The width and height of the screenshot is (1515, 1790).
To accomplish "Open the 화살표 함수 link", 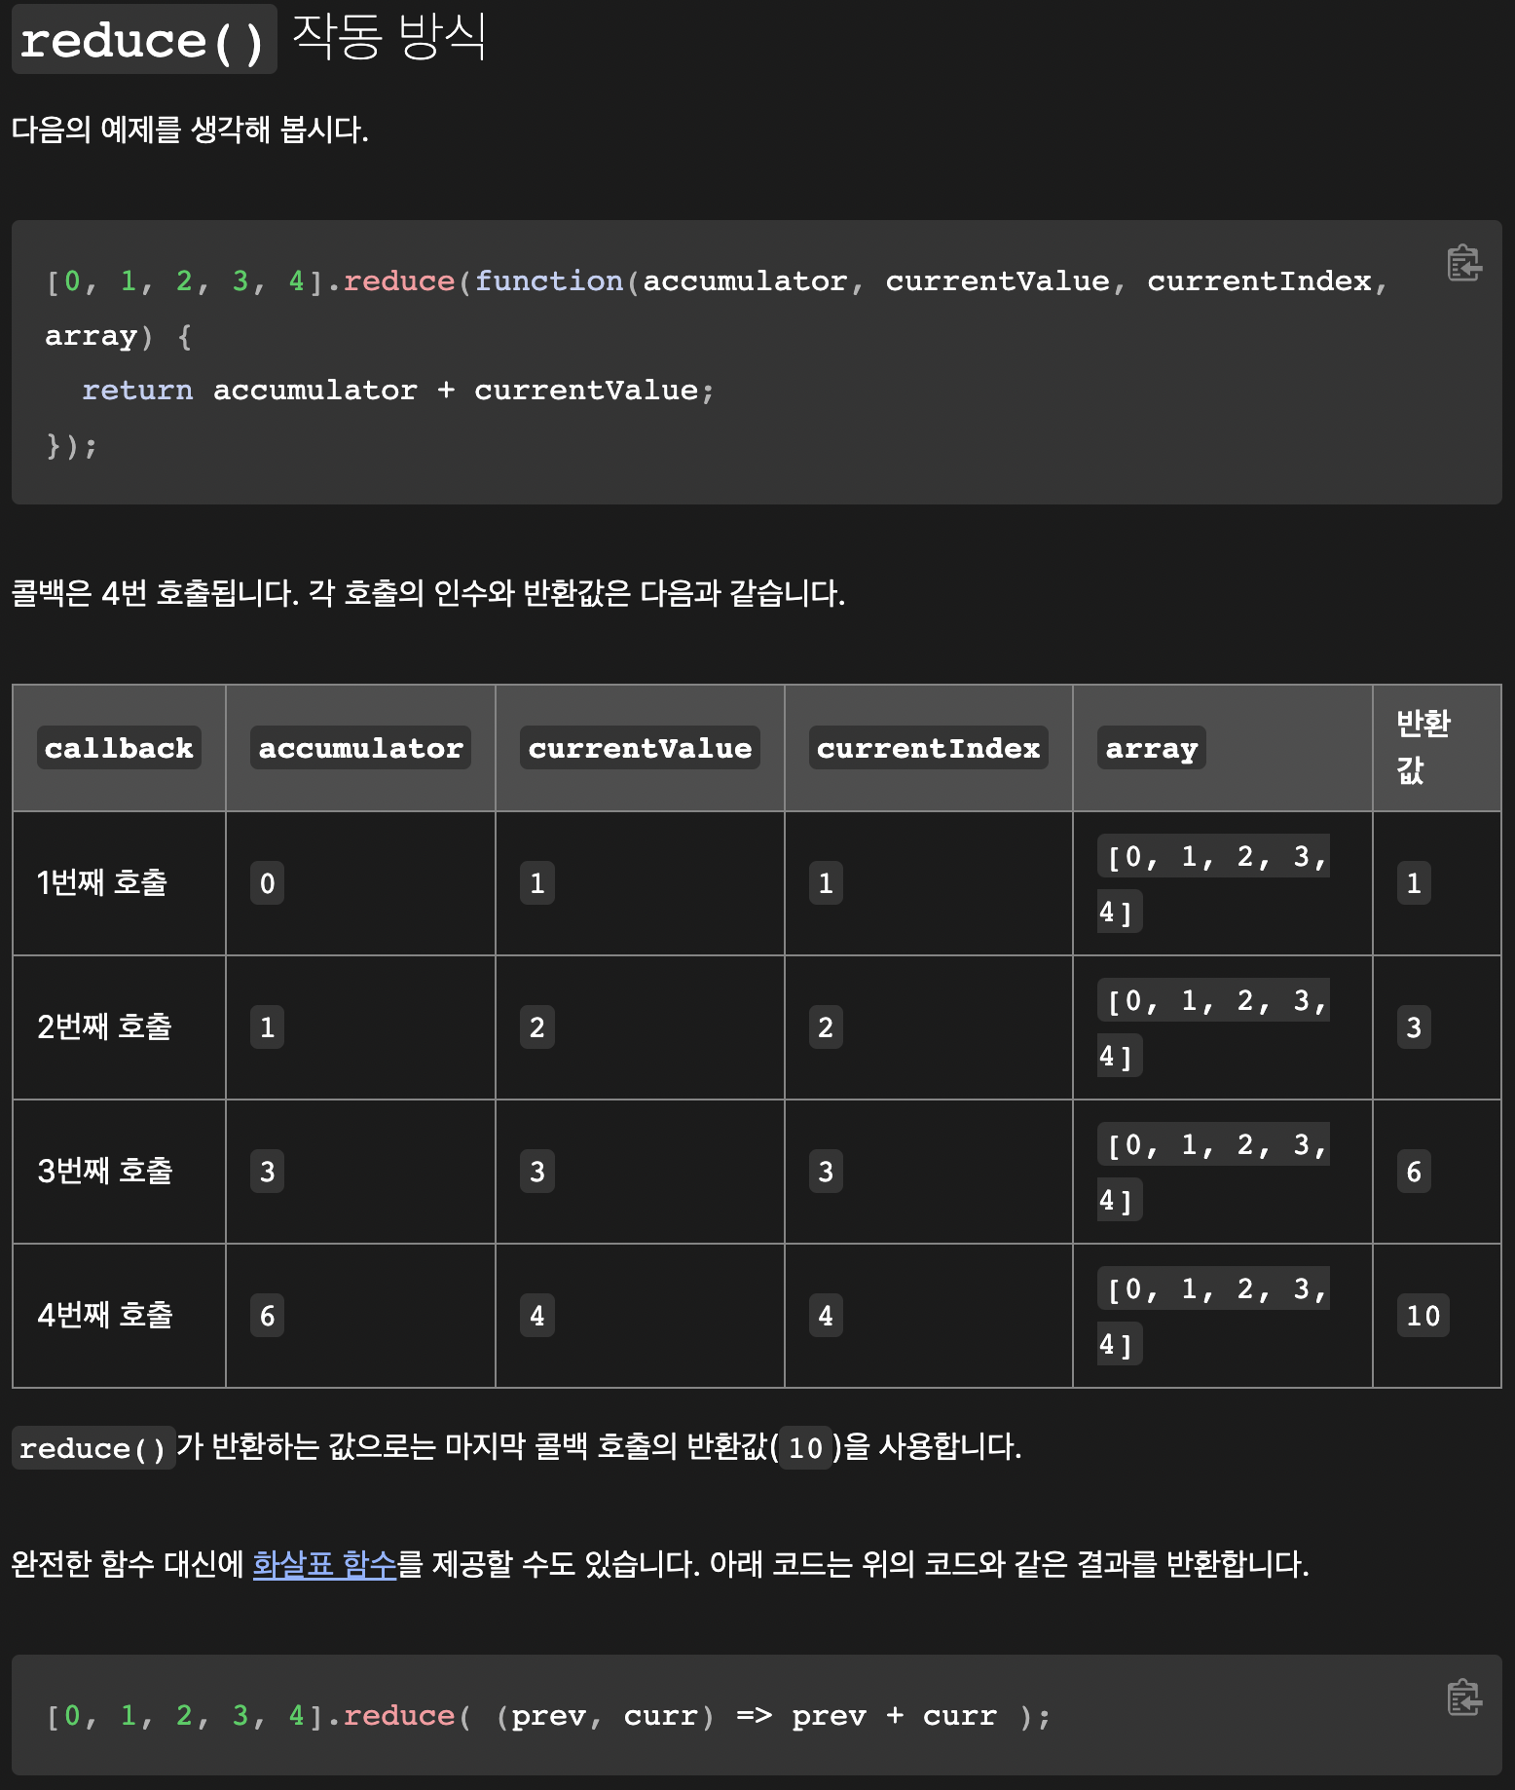I will tap(324, 1564).
